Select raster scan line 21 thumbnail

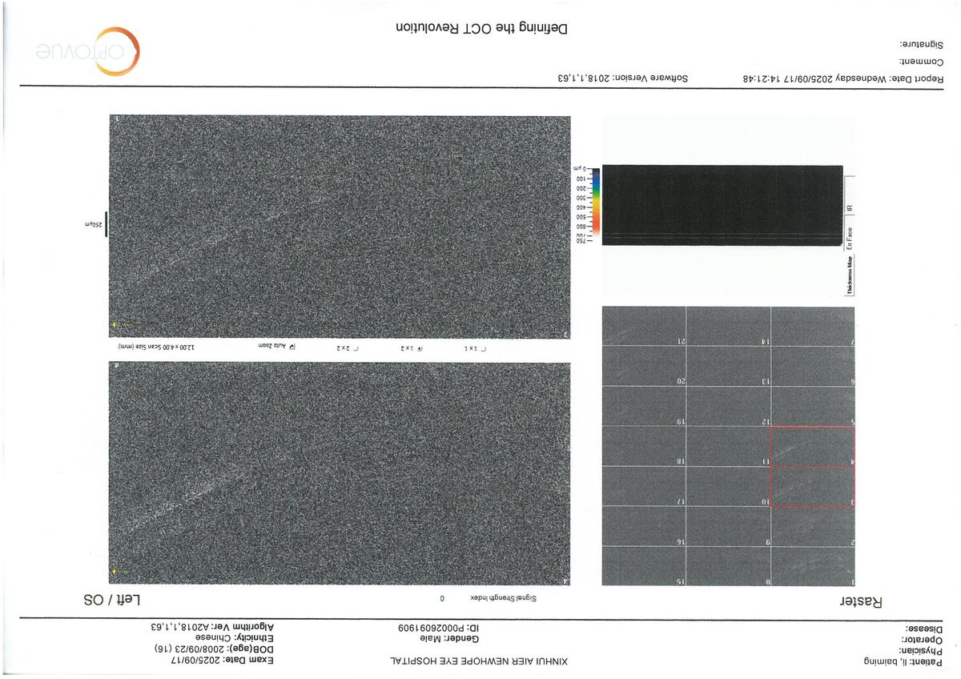(644, 326)
